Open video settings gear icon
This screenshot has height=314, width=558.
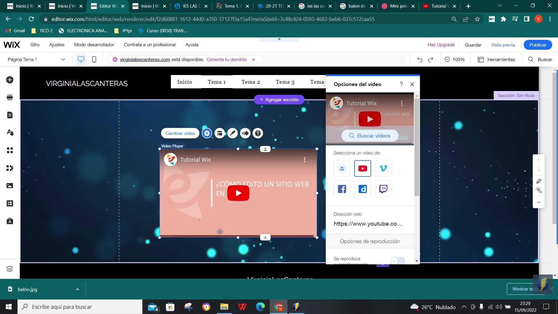[207, 133]
